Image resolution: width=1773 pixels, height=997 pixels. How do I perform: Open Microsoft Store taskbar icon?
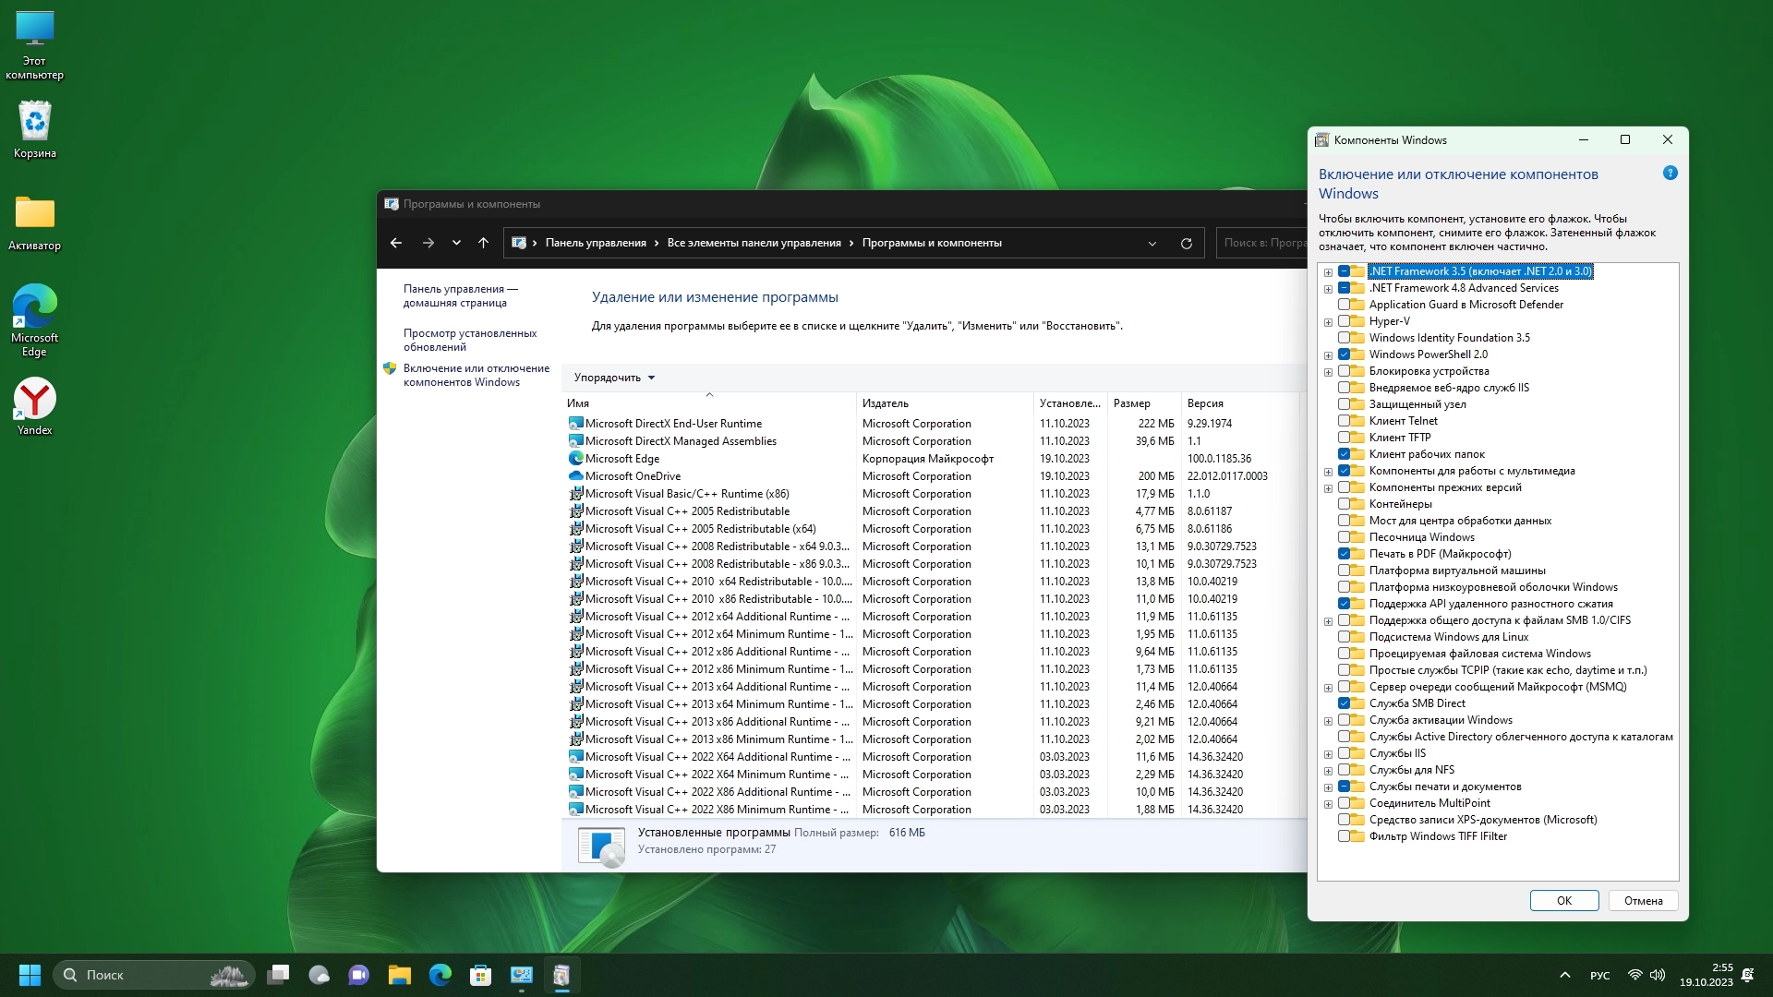point(480,975)
